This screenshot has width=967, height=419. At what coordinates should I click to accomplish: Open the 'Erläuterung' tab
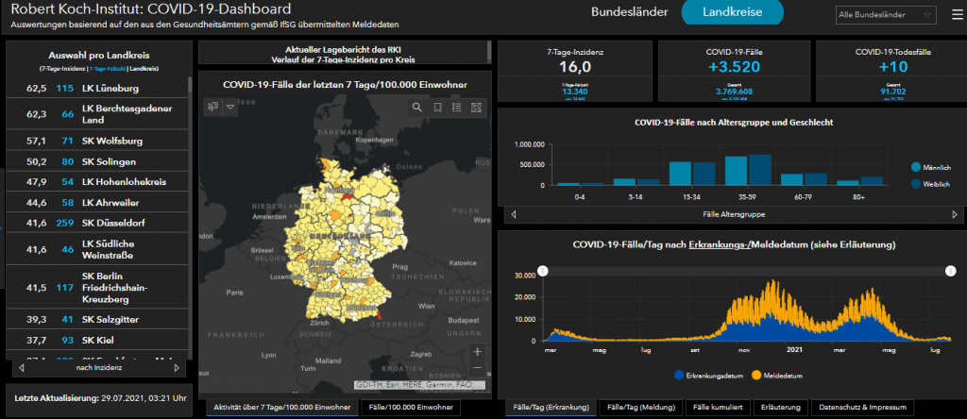coord(780,408)
